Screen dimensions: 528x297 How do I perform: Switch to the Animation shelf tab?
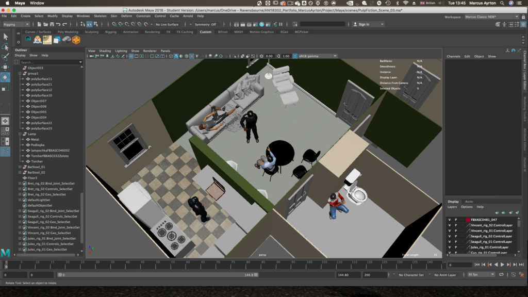pyautogui.click(x=130, y=32)
